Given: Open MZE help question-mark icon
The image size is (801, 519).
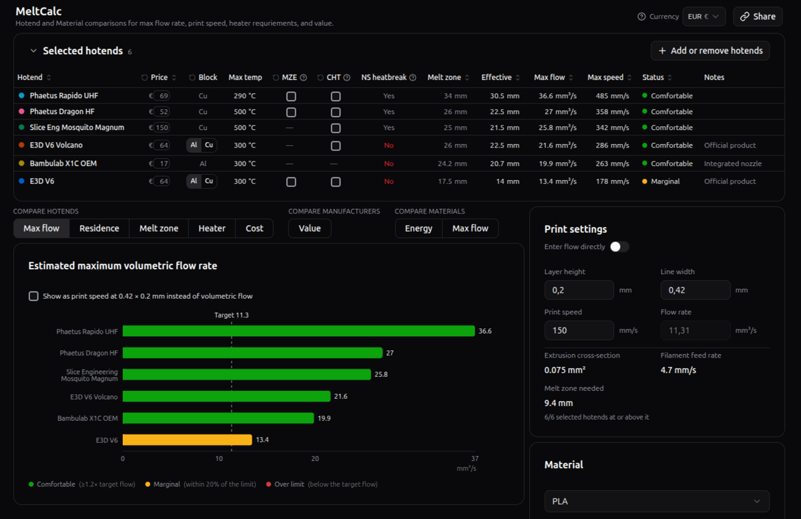Looking at the screenshot, I should tap(304, 78).
